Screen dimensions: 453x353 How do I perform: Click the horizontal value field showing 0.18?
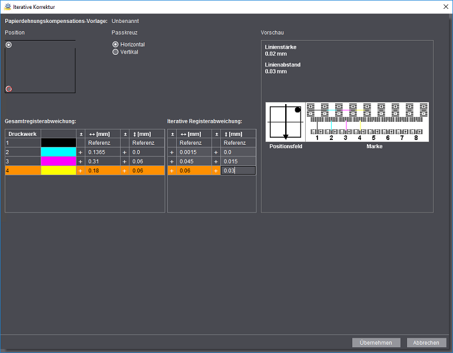tap(102, 171)
